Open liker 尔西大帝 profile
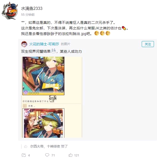 (x=37, y=146)
